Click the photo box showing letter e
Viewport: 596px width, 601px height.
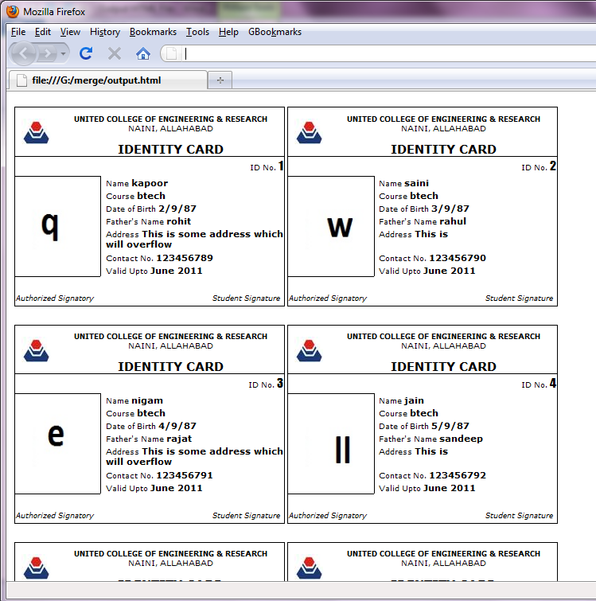point(57,443)
